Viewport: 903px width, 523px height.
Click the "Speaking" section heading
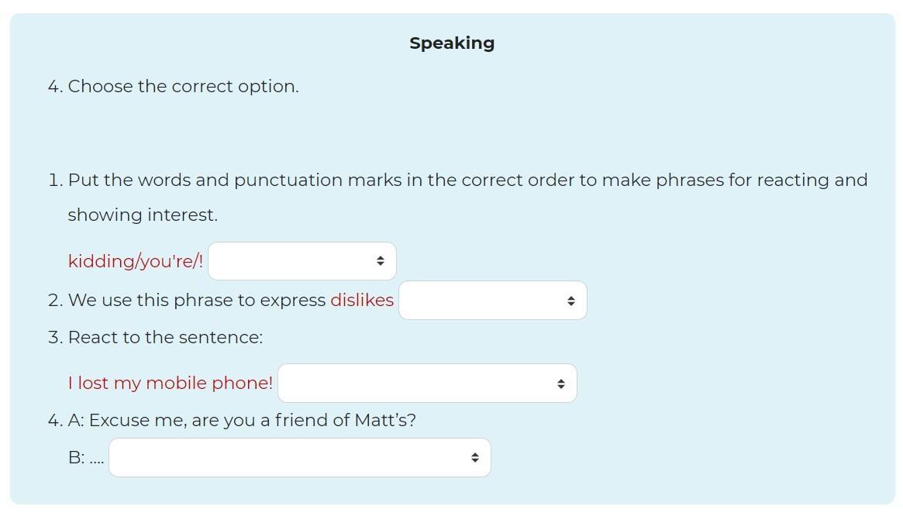pyautogui.click(x=452, y=43)
